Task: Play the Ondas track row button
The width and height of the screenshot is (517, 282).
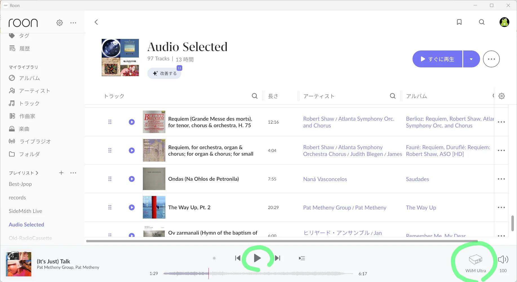Action: (132, 179)
